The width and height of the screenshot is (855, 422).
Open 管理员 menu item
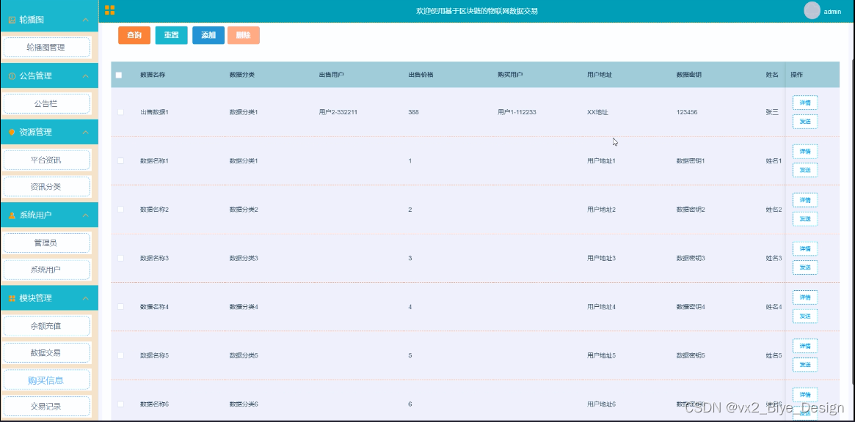point(46,243)
